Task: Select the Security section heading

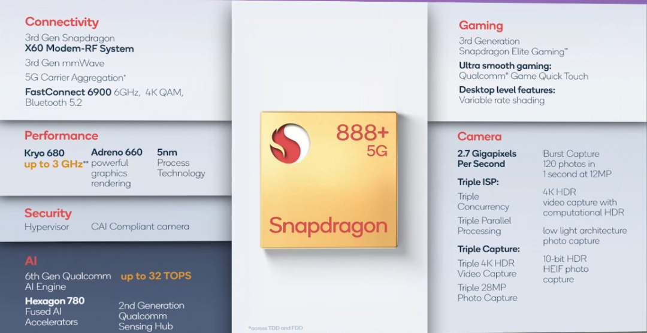Action: pyautogui.click(x=48, y=213)
